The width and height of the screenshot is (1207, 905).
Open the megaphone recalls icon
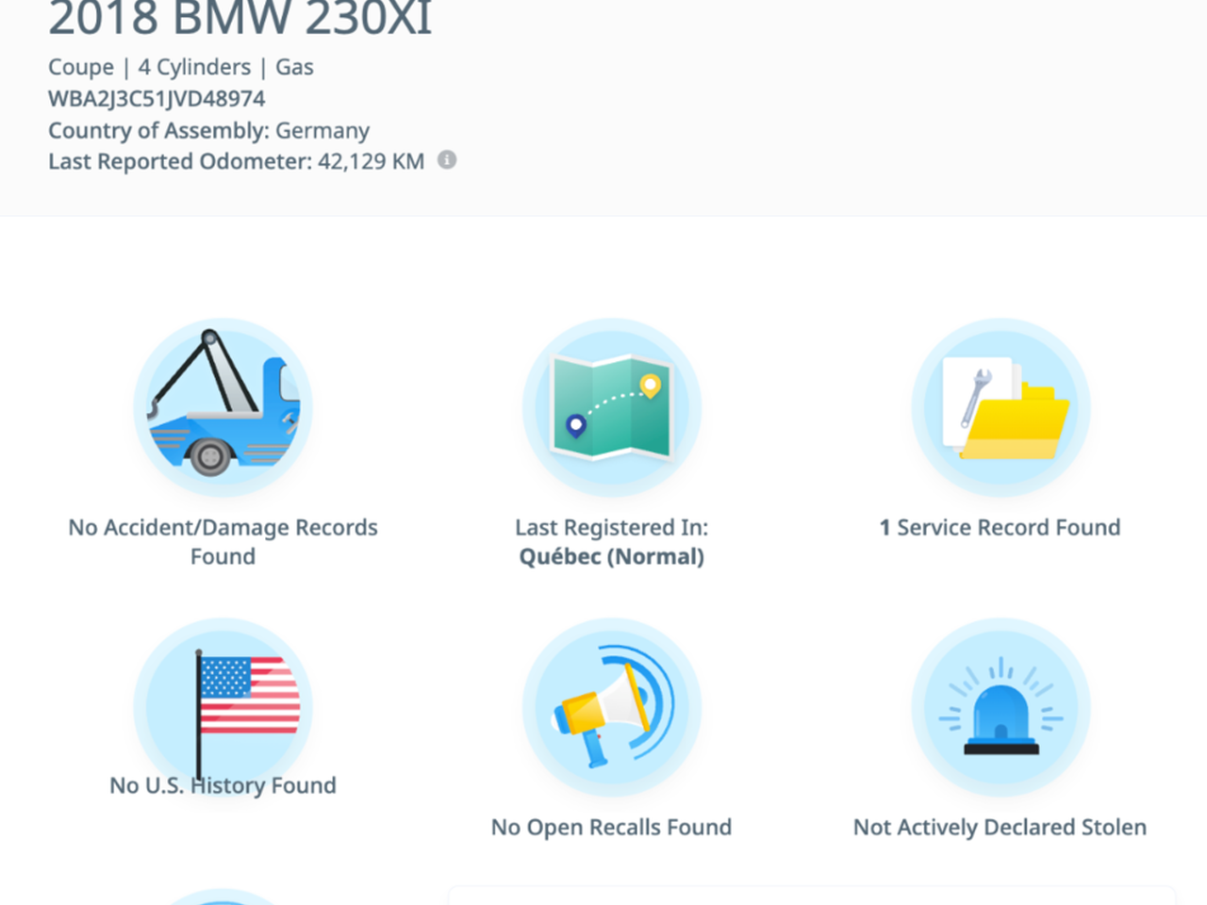(611, 707)
